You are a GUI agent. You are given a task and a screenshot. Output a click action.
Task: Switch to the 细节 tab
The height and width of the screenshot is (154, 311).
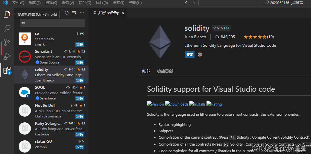146,71
